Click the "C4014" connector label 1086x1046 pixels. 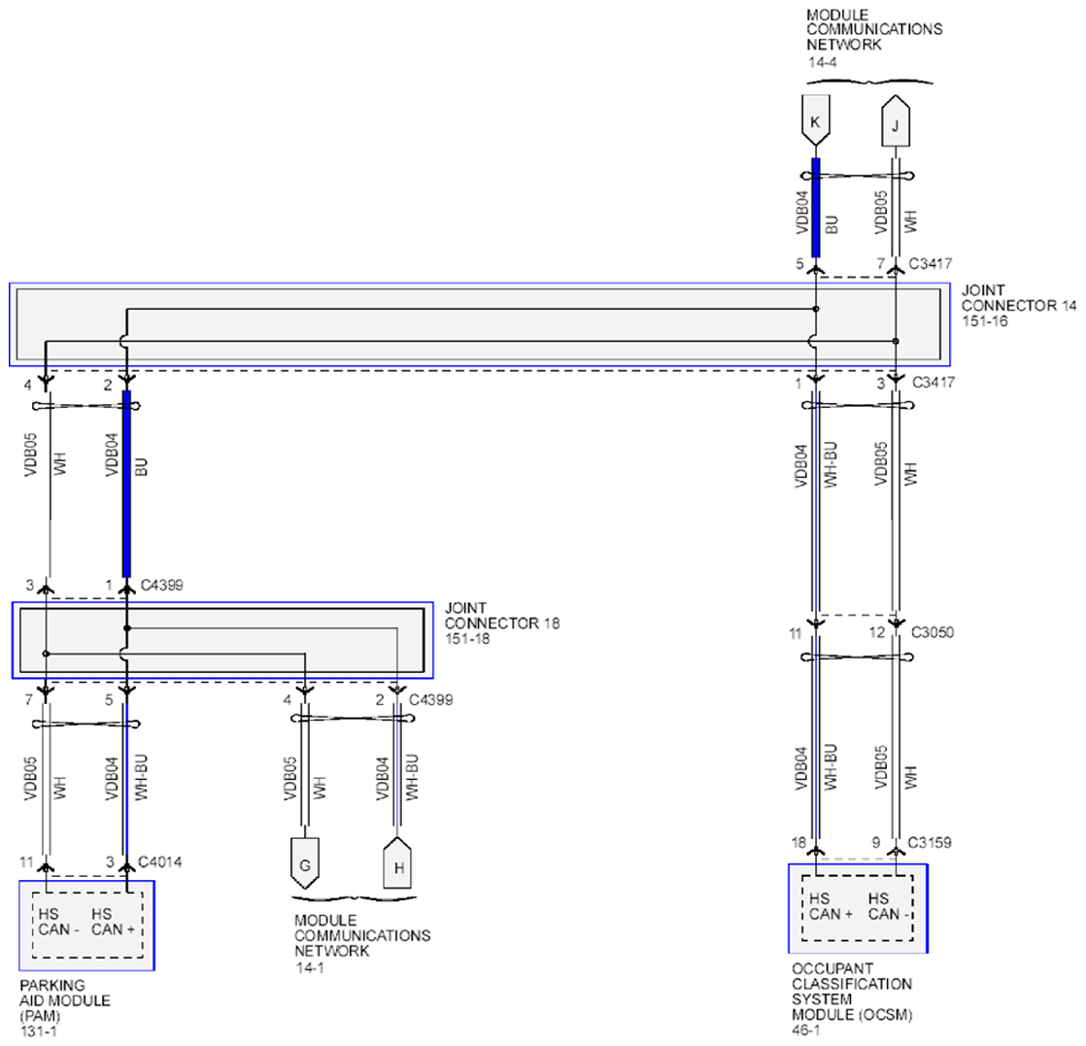pos(160,862)
